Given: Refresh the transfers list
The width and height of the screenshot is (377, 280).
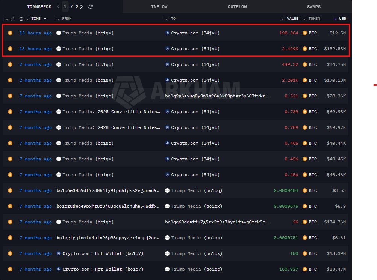Looking at the screenshot, I should [91, 7].
